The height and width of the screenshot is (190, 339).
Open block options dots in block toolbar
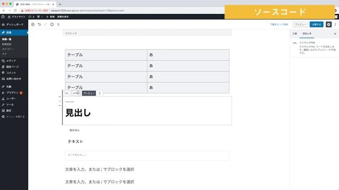100,93
